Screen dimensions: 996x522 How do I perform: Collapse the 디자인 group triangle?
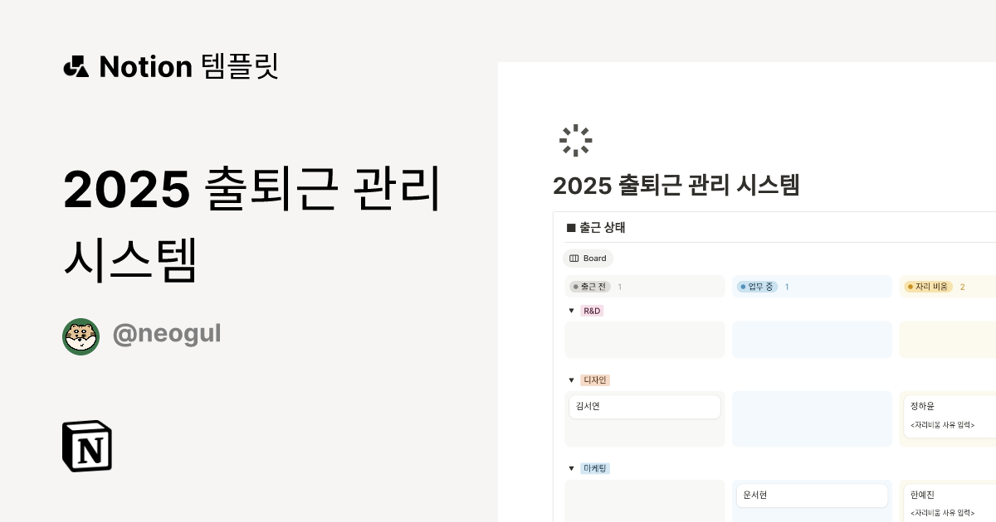(x=571, y=380)
